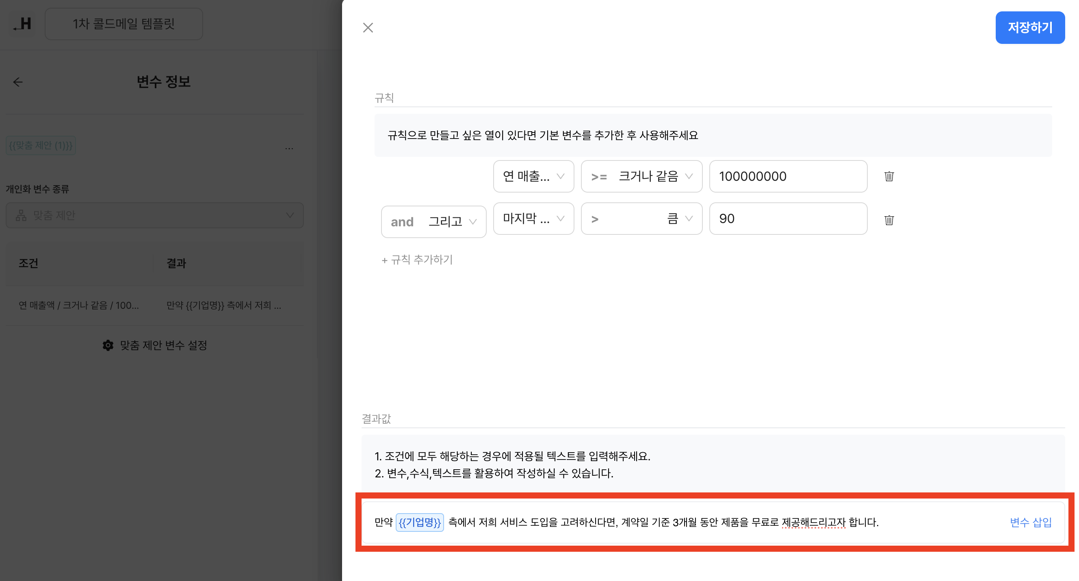
Task: Expand the and 그리고 logic dropdown
Action: pyautogui.click(x=433, y=221)
